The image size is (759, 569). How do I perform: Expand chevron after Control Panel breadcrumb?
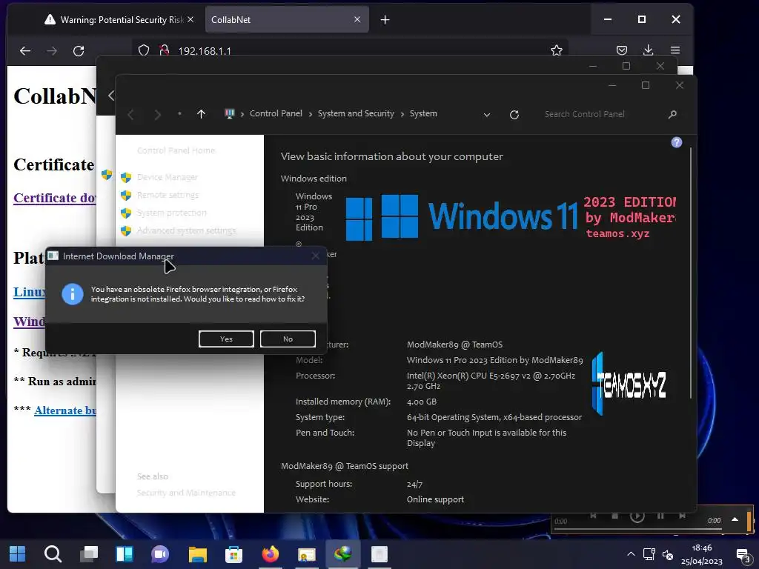[311, 115]
